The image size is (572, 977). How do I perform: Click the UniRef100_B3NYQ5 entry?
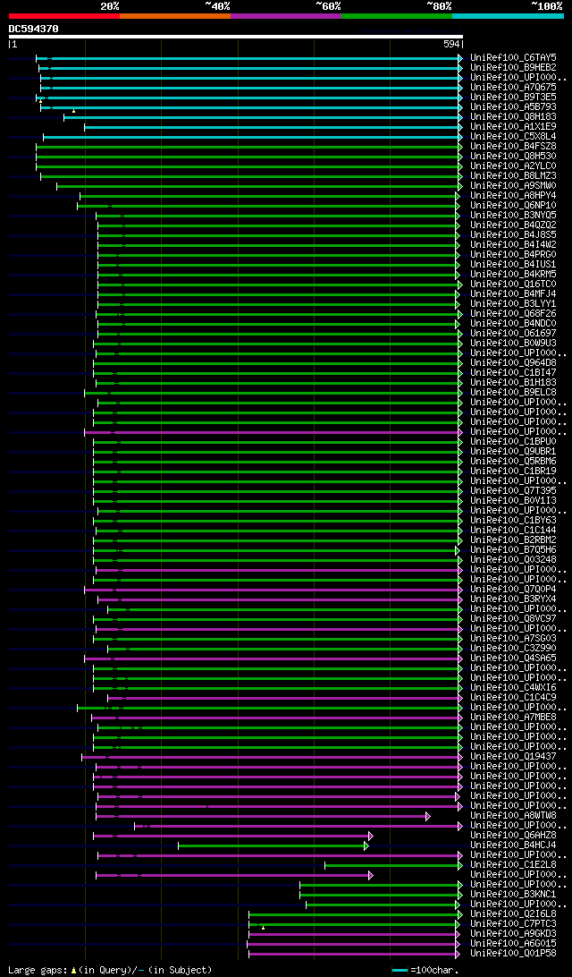point(514,215)
